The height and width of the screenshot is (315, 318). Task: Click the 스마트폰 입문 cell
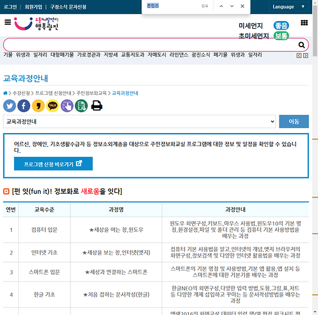coord(44,272)
